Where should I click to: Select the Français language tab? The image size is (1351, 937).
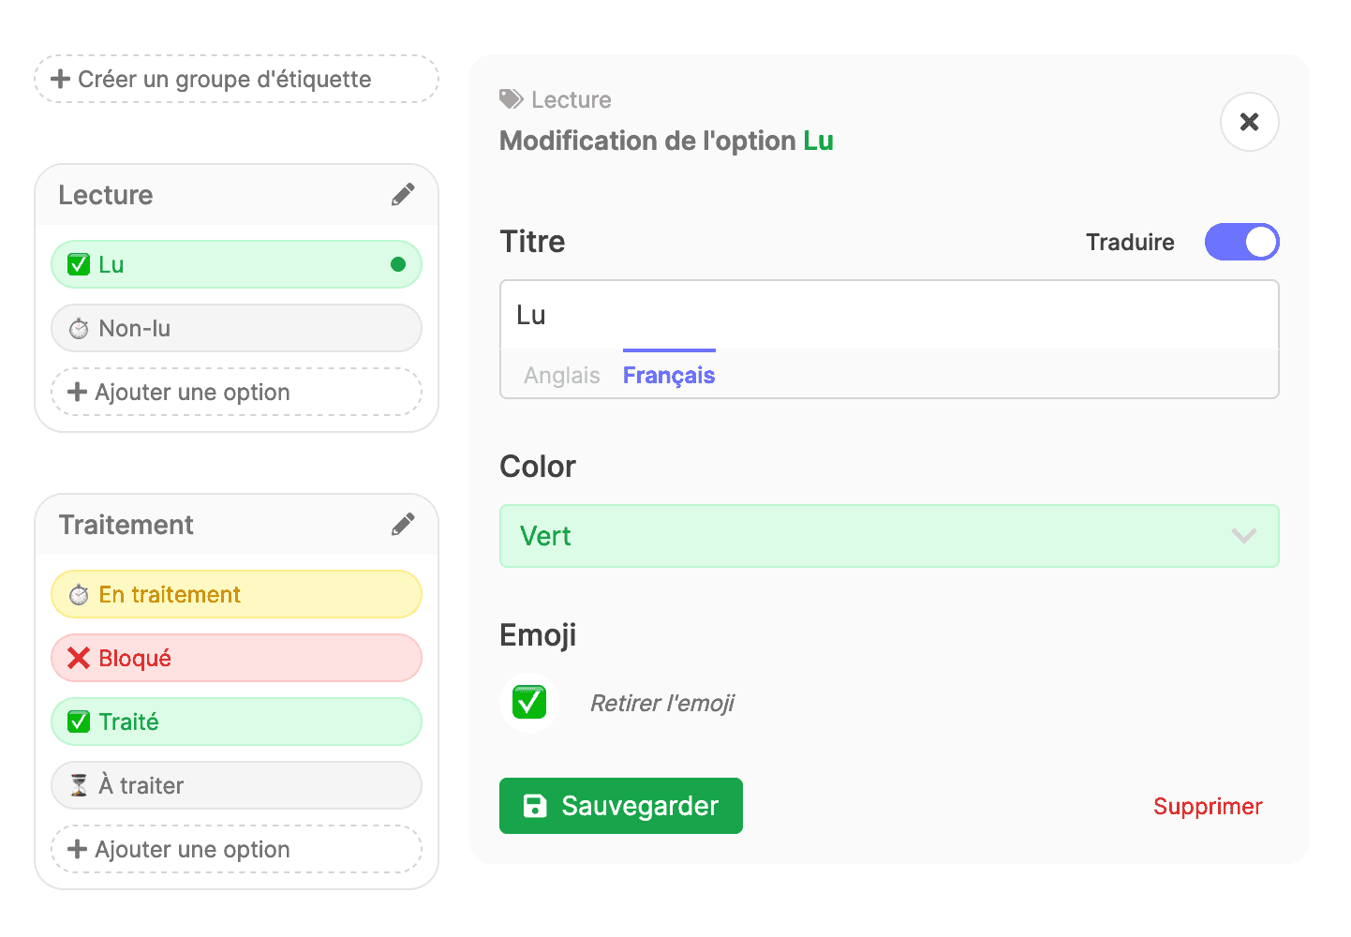pos(669,375)
